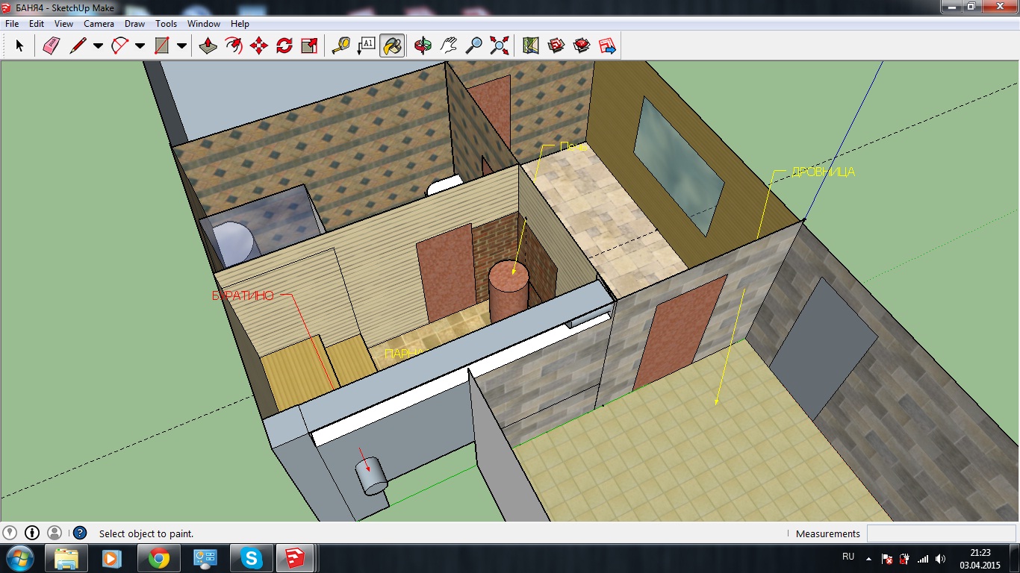Open the media player taskbar icon
This screenshot has height=573, width=1020.
point(111,558)
